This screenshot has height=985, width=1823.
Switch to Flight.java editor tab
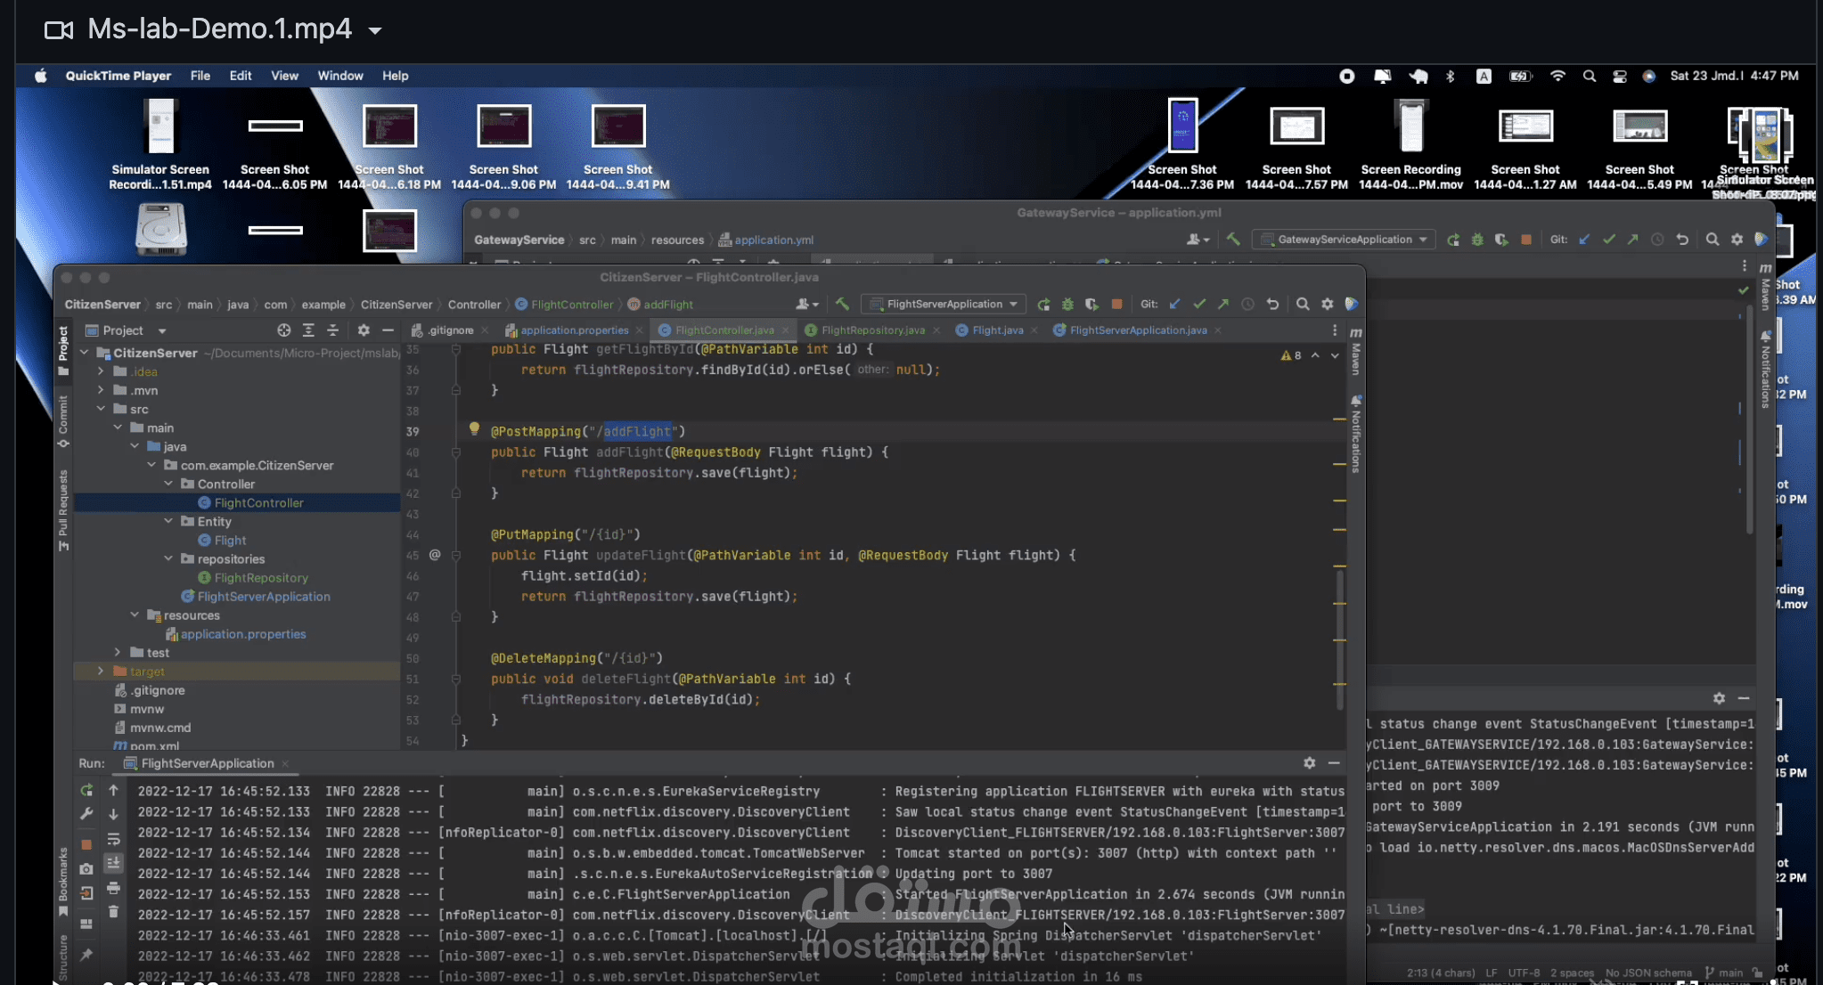997,330
